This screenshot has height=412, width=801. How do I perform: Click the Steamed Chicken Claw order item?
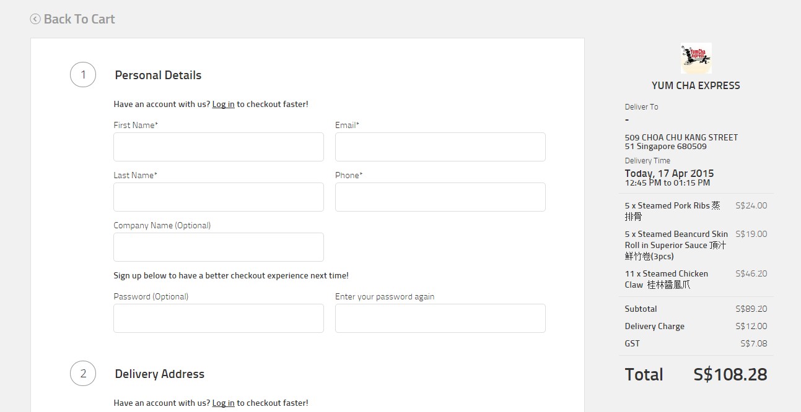(x=666, y=279)
